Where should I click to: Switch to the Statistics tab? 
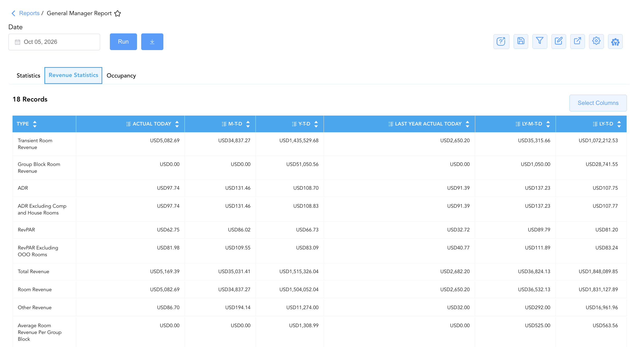click(28, 76)
